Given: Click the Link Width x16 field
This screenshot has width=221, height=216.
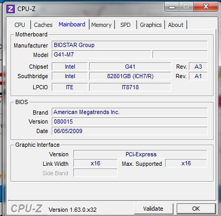Looking at the screenshot, I should coord(95,163).
